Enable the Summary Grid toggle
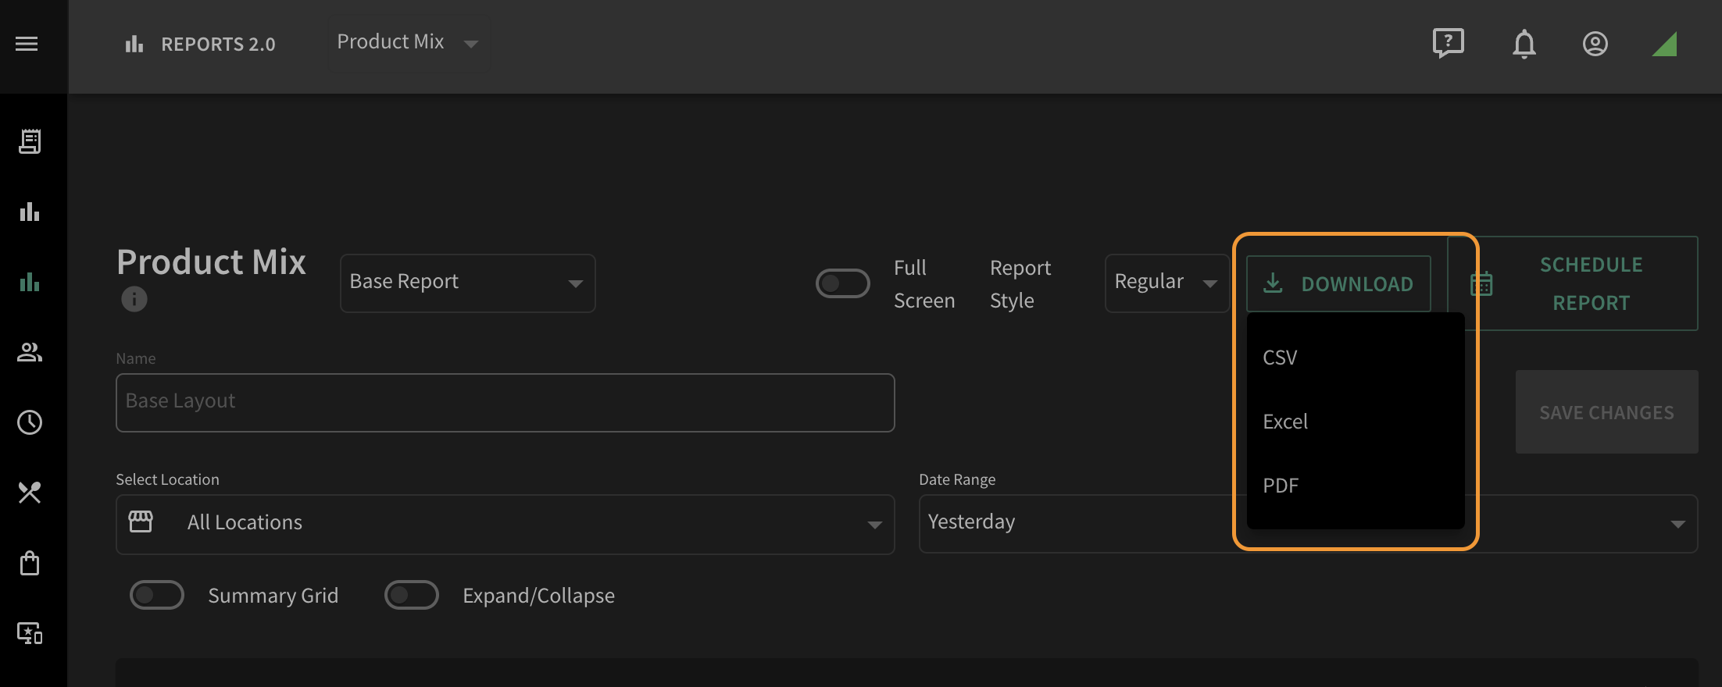1722x687 pixels. point(156,595)
